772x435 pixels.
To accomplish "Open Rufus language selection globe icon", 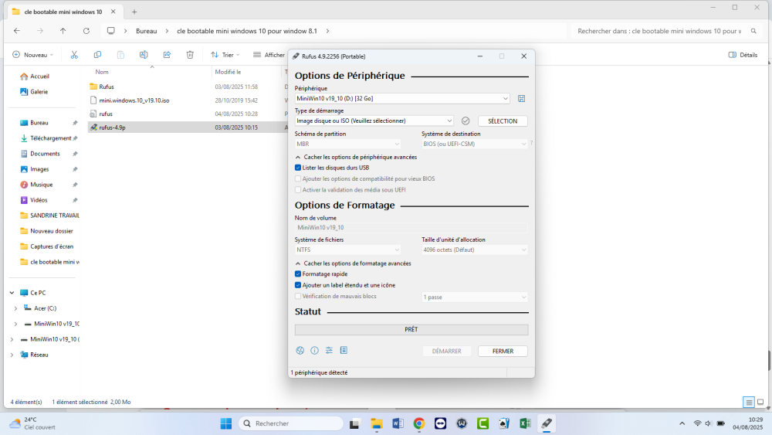I will coord(300,350).
